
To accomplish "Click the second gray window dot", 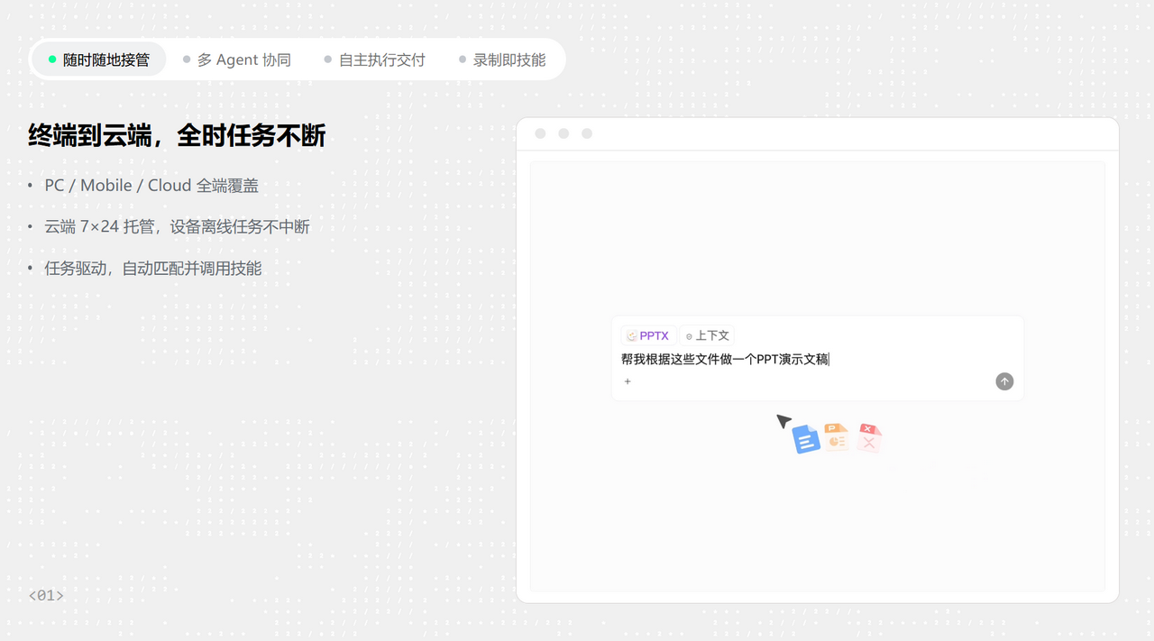I will pos(563,133).
